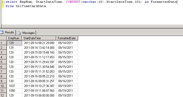Viewport: 183px width, 97px height.
Task: Select row header 1
Action: [x=3, y=43]
